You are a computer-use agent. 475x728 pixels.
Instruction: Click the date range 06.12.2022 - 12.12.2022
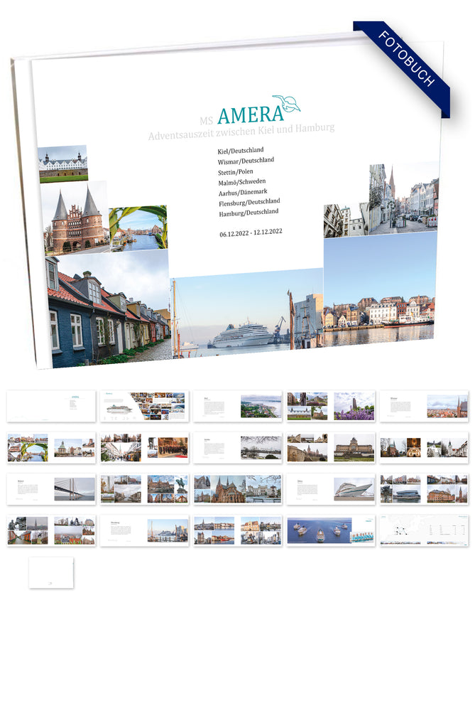click(x=251, y=232)
